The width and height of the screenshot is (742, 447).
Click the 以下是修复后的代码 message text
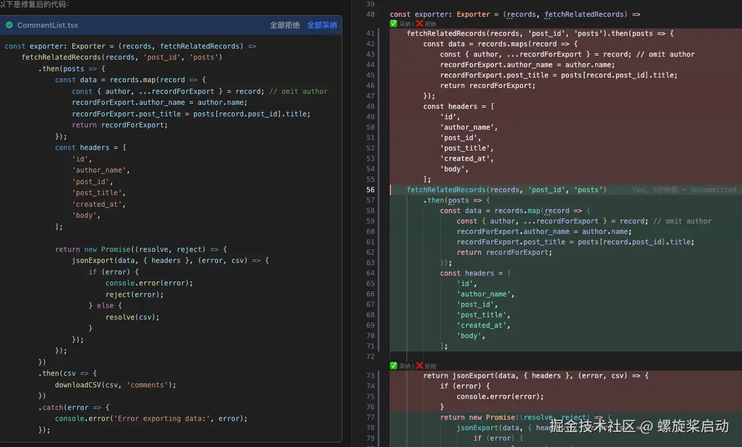click(35, 4)
